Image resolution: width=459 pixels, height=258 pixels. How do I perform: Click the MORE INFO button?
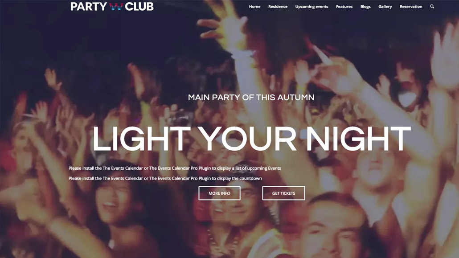coord(219,193)
